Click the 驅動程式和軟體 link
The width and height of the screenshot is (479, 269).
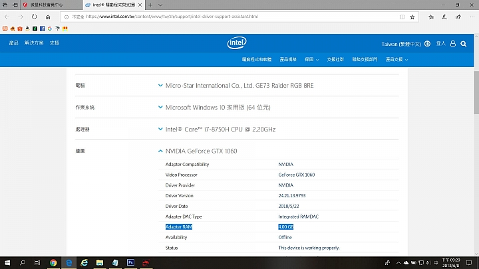click(257, 60)
